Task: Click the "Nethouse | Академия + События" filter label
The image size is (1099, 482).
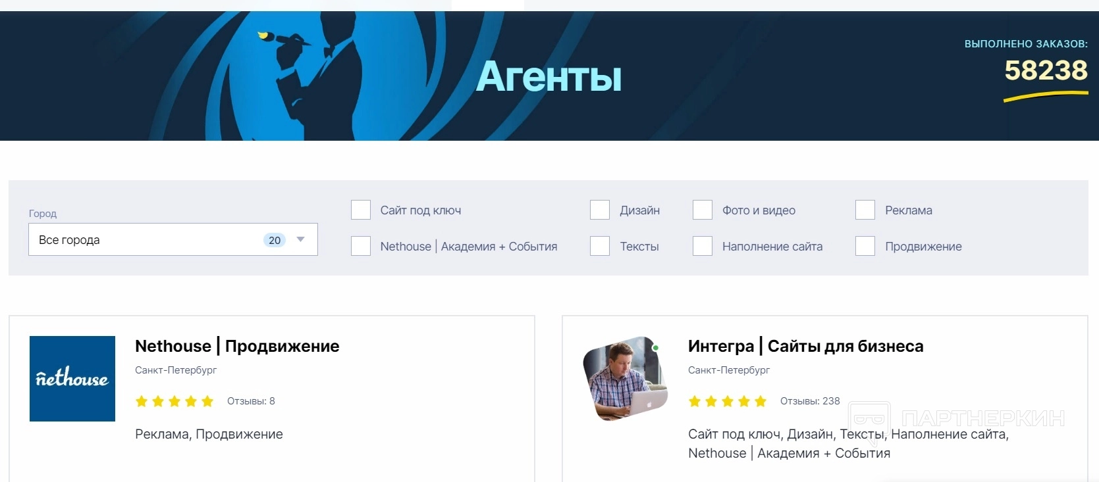Action: [469, 247]
